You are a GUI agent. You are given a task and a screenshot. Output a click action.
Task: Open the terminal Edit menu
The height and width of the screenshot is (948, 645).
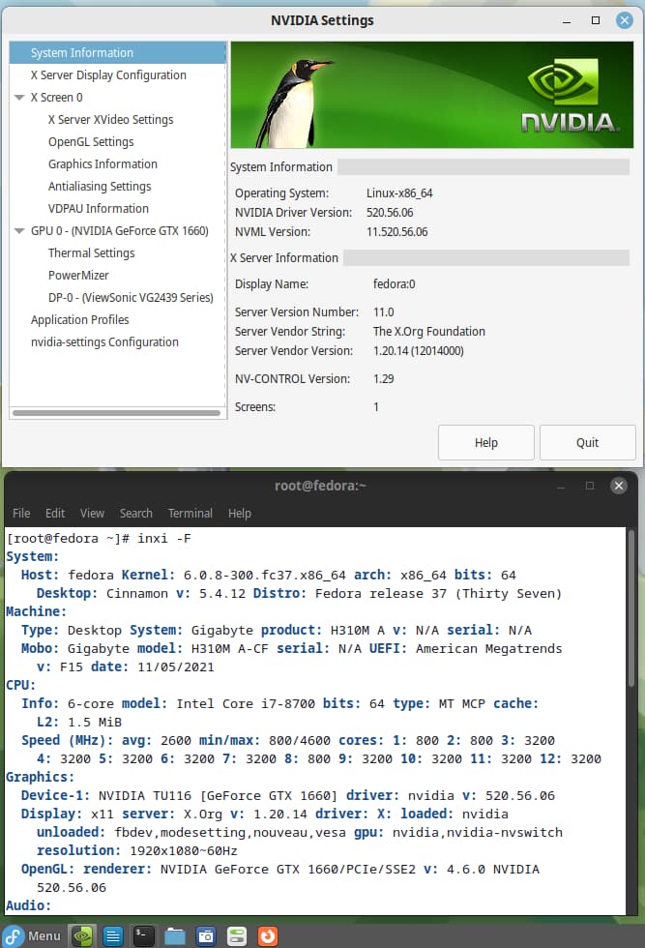(55, 514)
